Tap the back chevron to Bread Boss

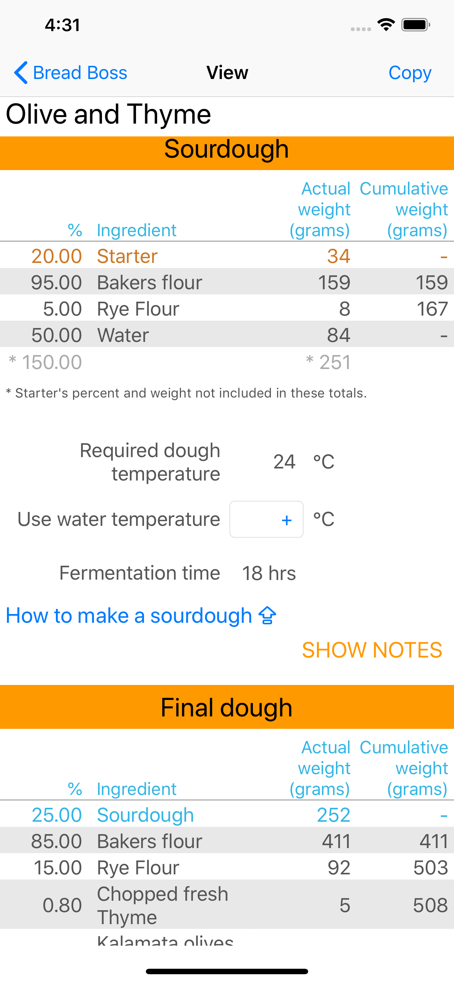(21, 72)
